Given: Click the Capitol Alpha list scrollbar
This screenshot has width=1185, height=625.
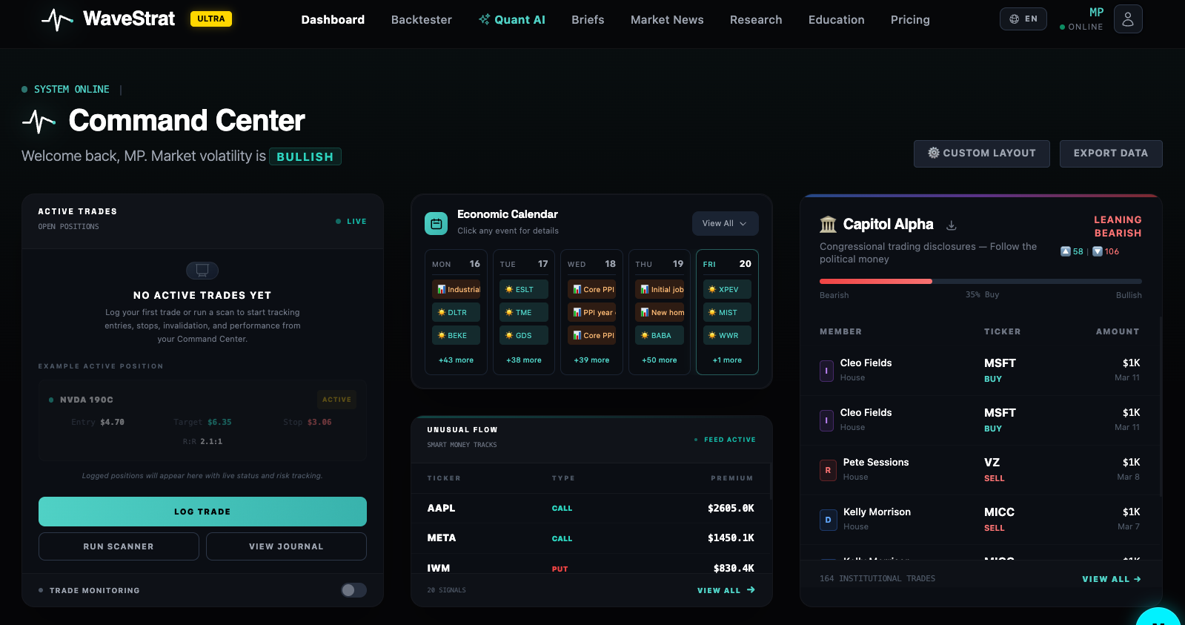Looking at the screenshot, I should coord(1161,407).
